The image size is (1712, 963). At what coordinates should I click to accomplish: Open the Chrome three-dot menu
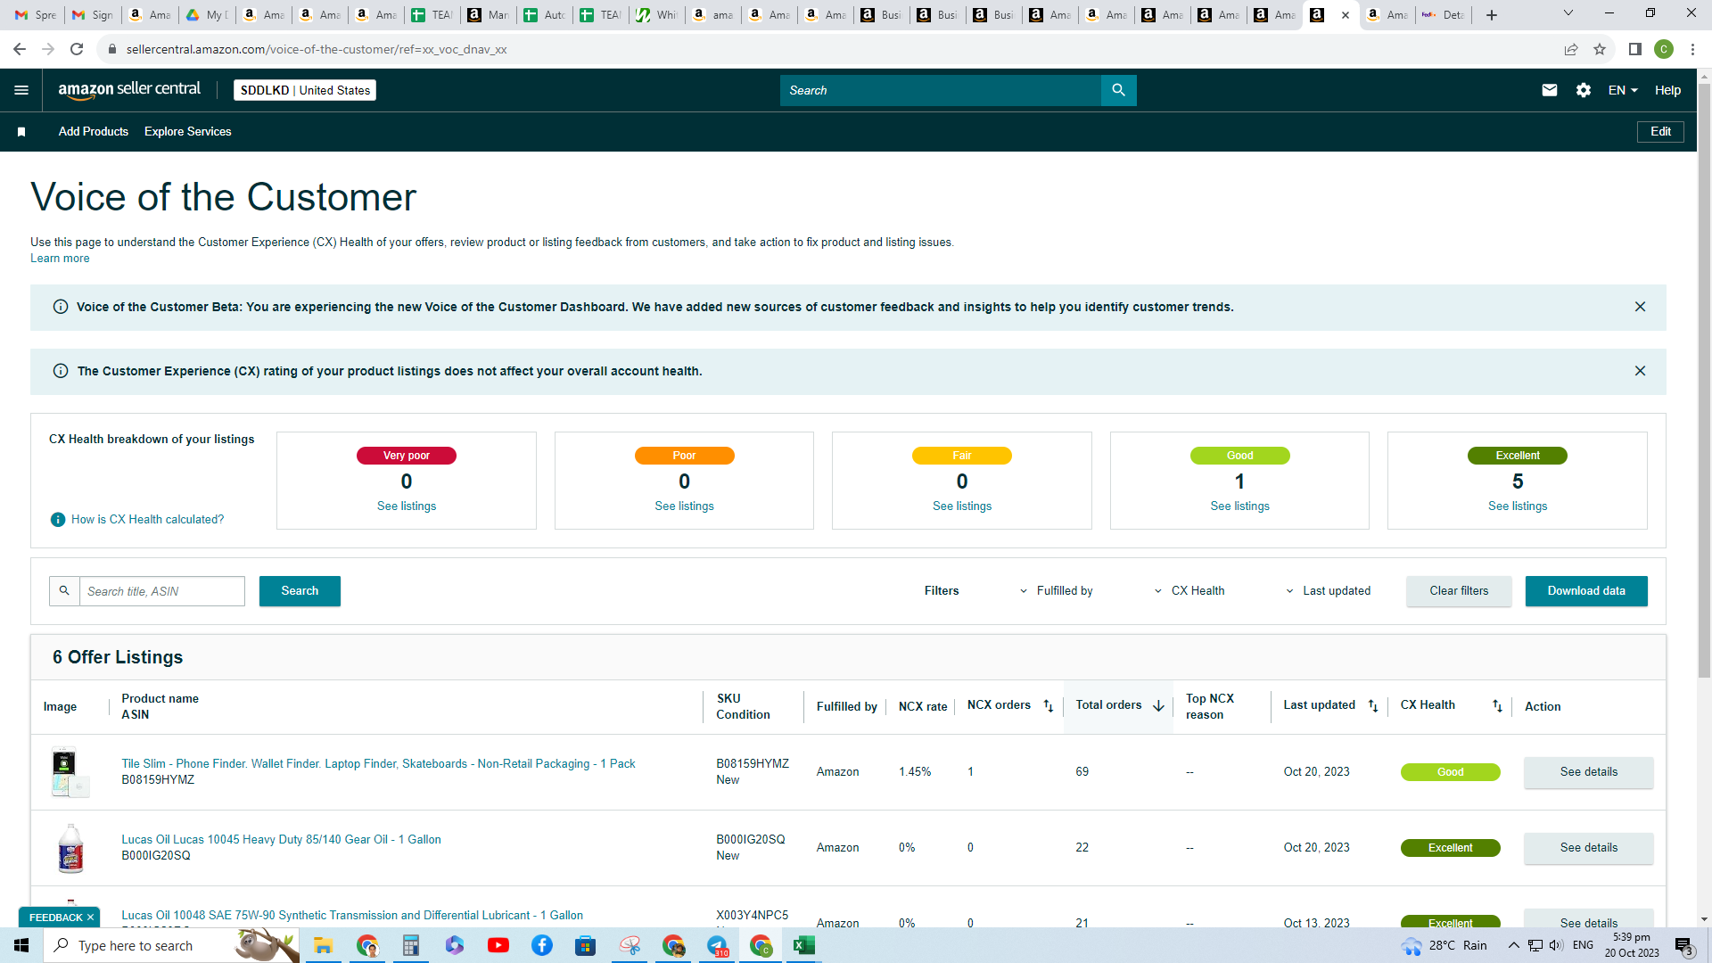click(x=1692, y=49)
